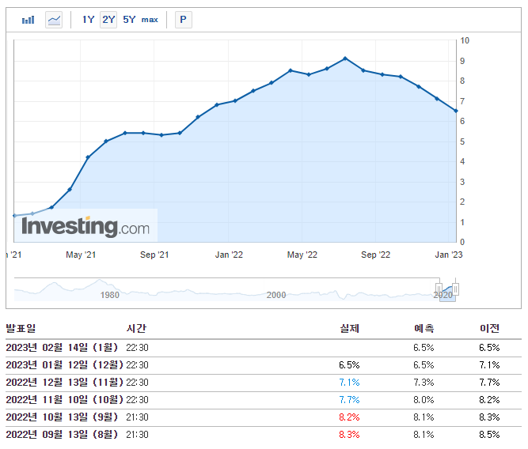
Task: Click the 이전 column header
Action: (490, 328)
